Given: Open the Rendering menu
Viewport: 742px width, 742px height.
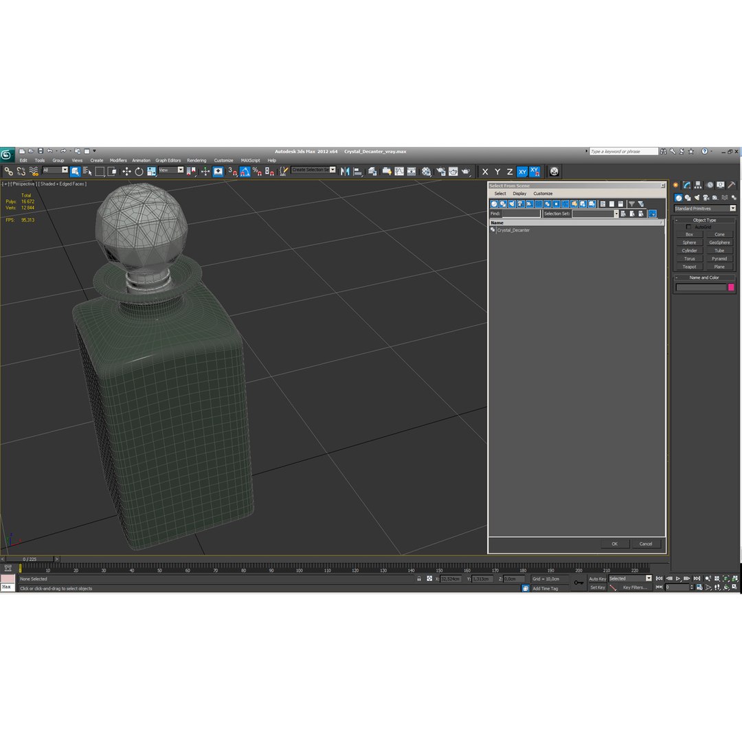Looking at the screenshot, I should (x=196, y=160).
